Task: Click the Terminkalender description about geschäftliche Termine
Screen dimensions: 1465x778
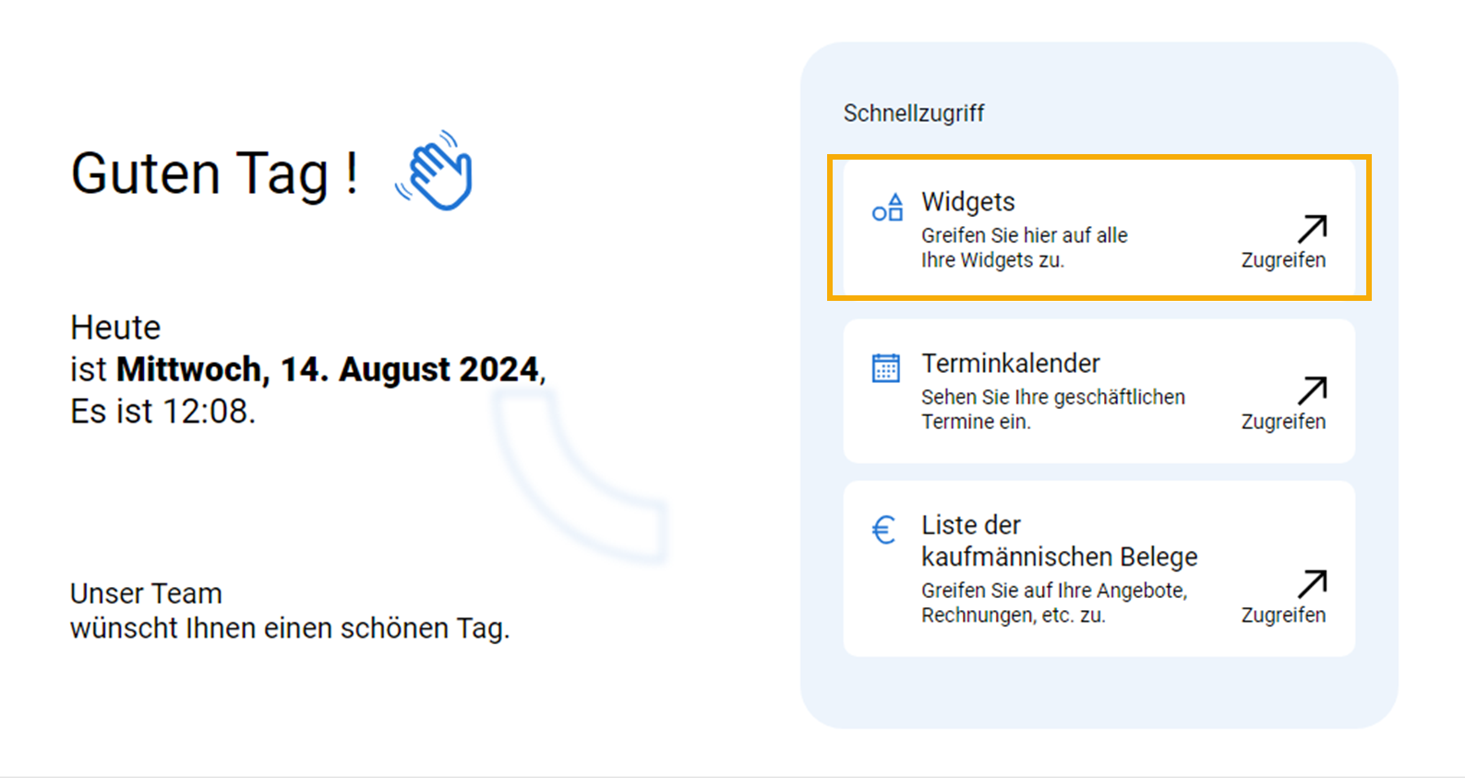Action: (1052, 409)
